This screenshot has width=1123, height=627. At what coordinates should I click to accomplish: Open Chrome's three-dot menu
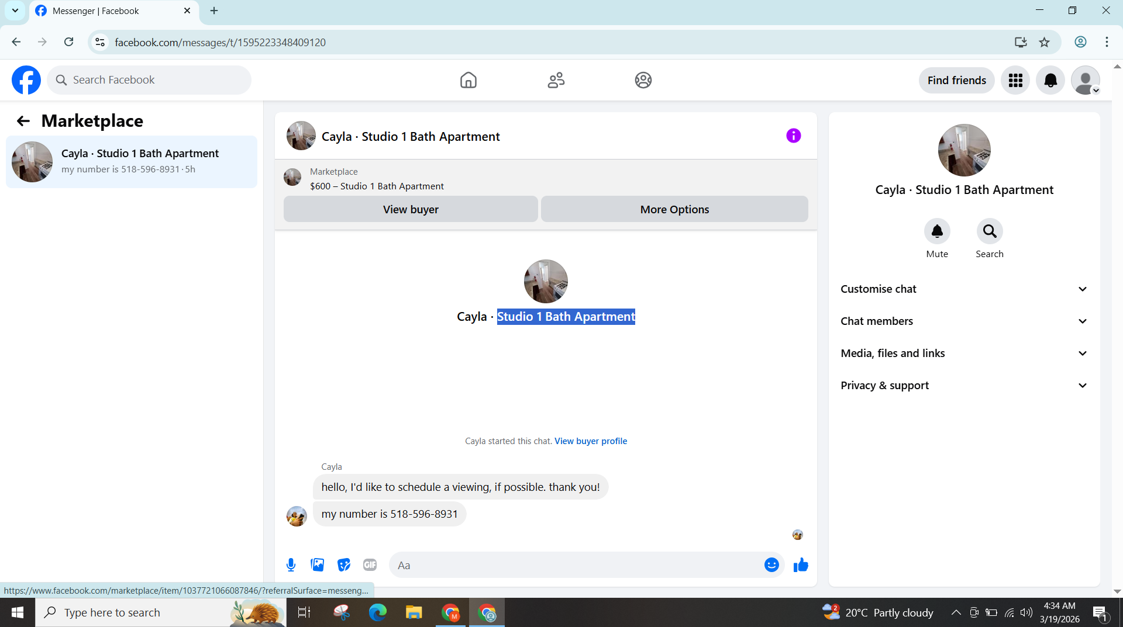tap(1107, 42)
